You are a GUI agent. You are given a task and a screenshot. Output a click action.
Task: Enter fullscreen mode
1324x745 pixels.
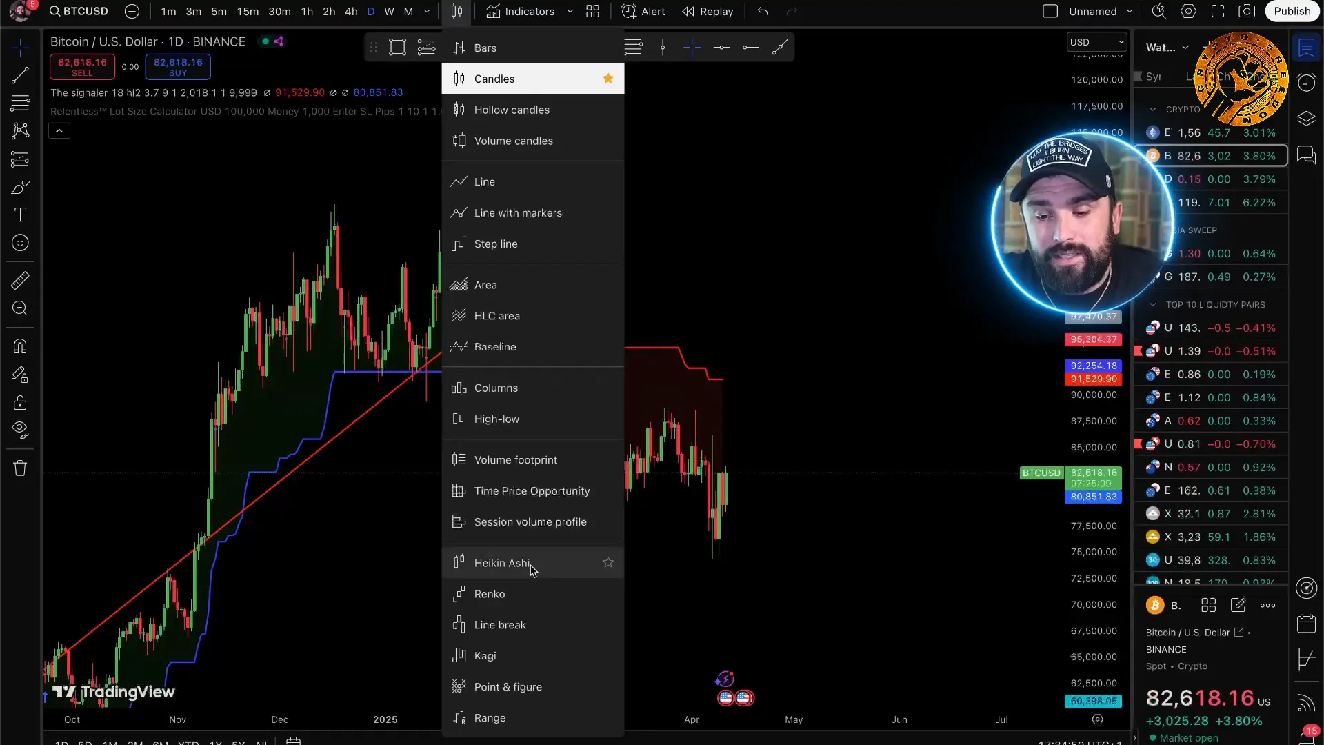click(x=1218, y=11)
